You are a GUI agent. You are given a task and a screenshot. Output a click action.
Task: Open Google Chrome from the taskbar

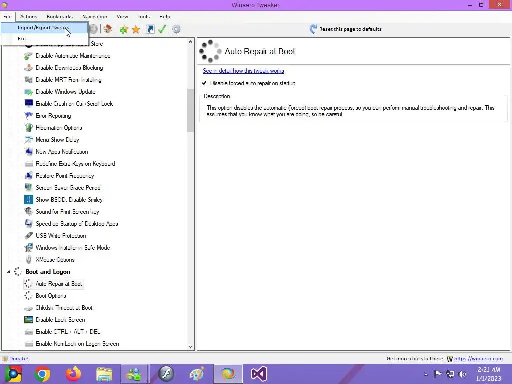click(x=42, y=374)
